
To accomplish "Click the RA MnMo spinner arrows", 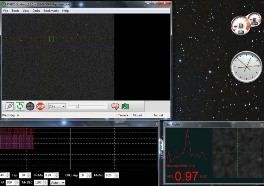I will tap(57, 175).
